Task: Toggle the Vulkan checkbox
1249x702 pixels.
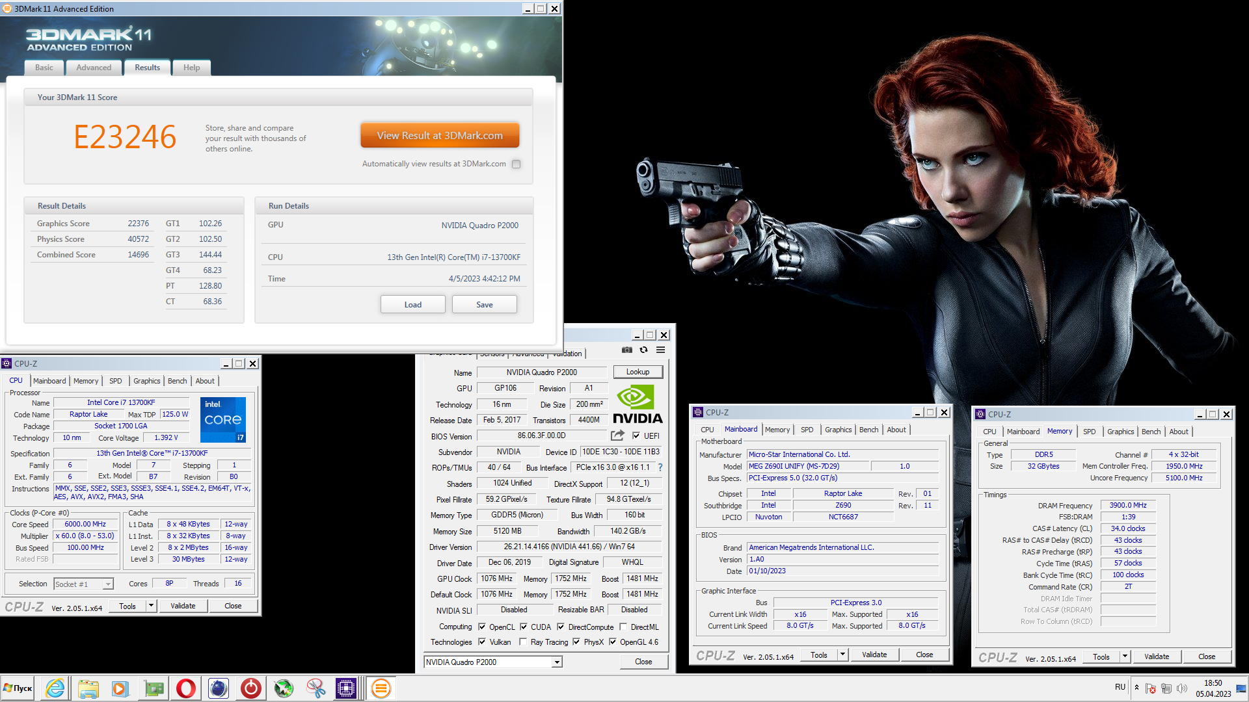Action: 482,642
